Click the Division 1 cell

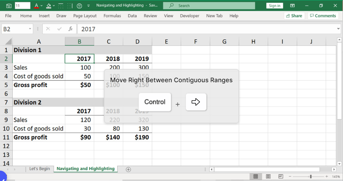click(39, 50)
